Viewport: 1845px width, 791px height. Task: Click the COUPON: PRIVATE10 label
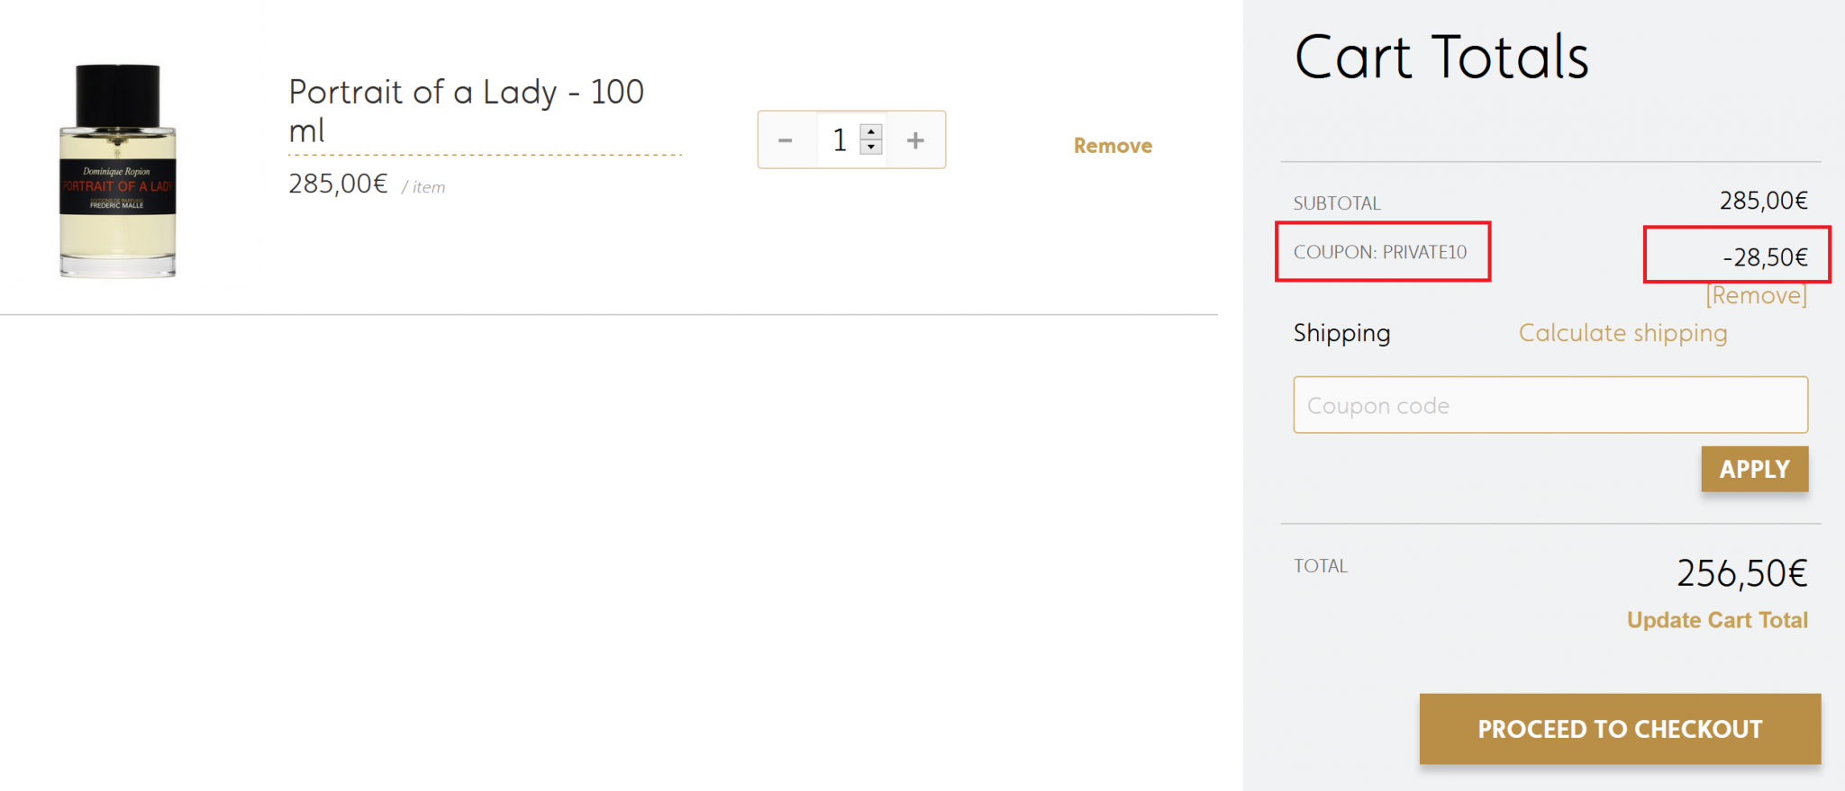(x=1380, y=252)
